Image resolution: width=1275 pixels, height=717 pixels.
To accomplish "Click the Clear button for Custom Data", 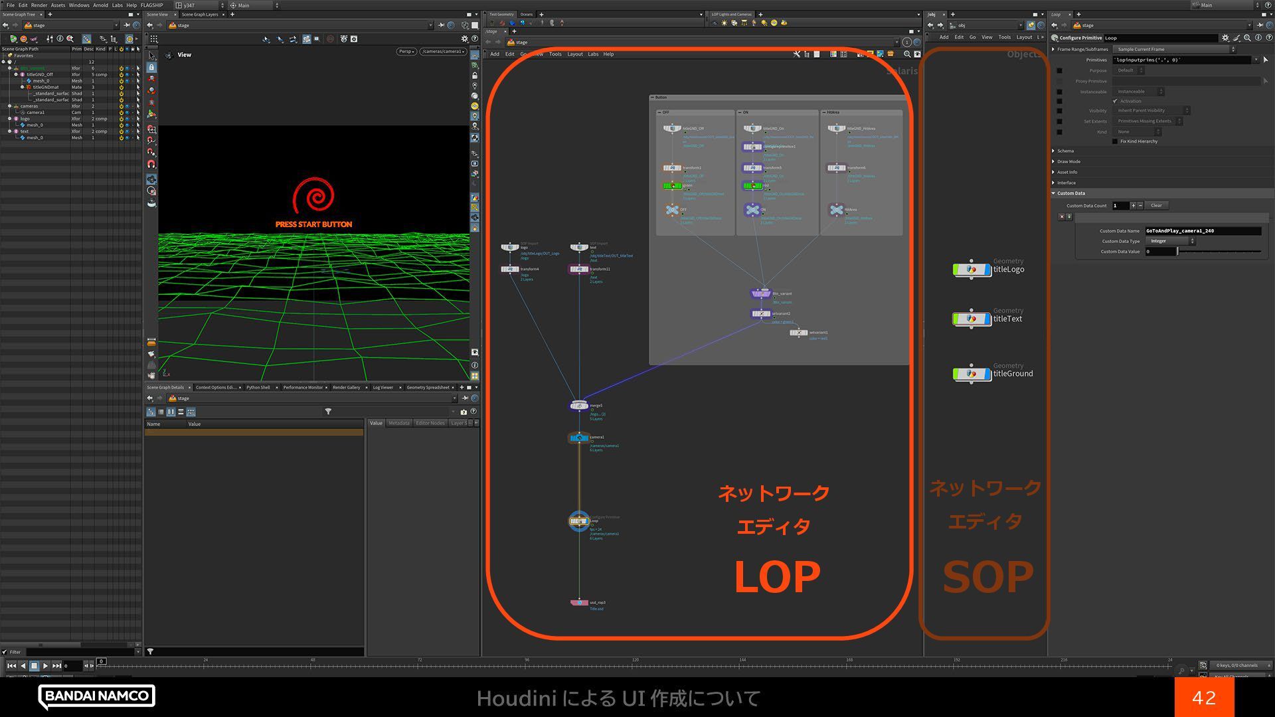I will tap(1156, 205).
